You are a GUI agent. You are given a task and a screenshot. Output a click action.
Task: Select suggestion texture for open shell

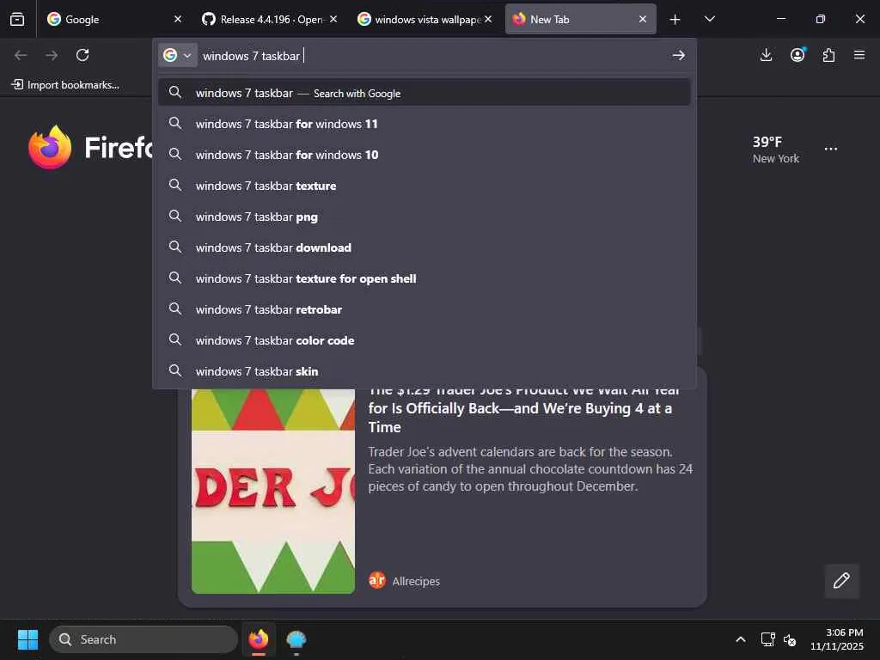point(425,278)
